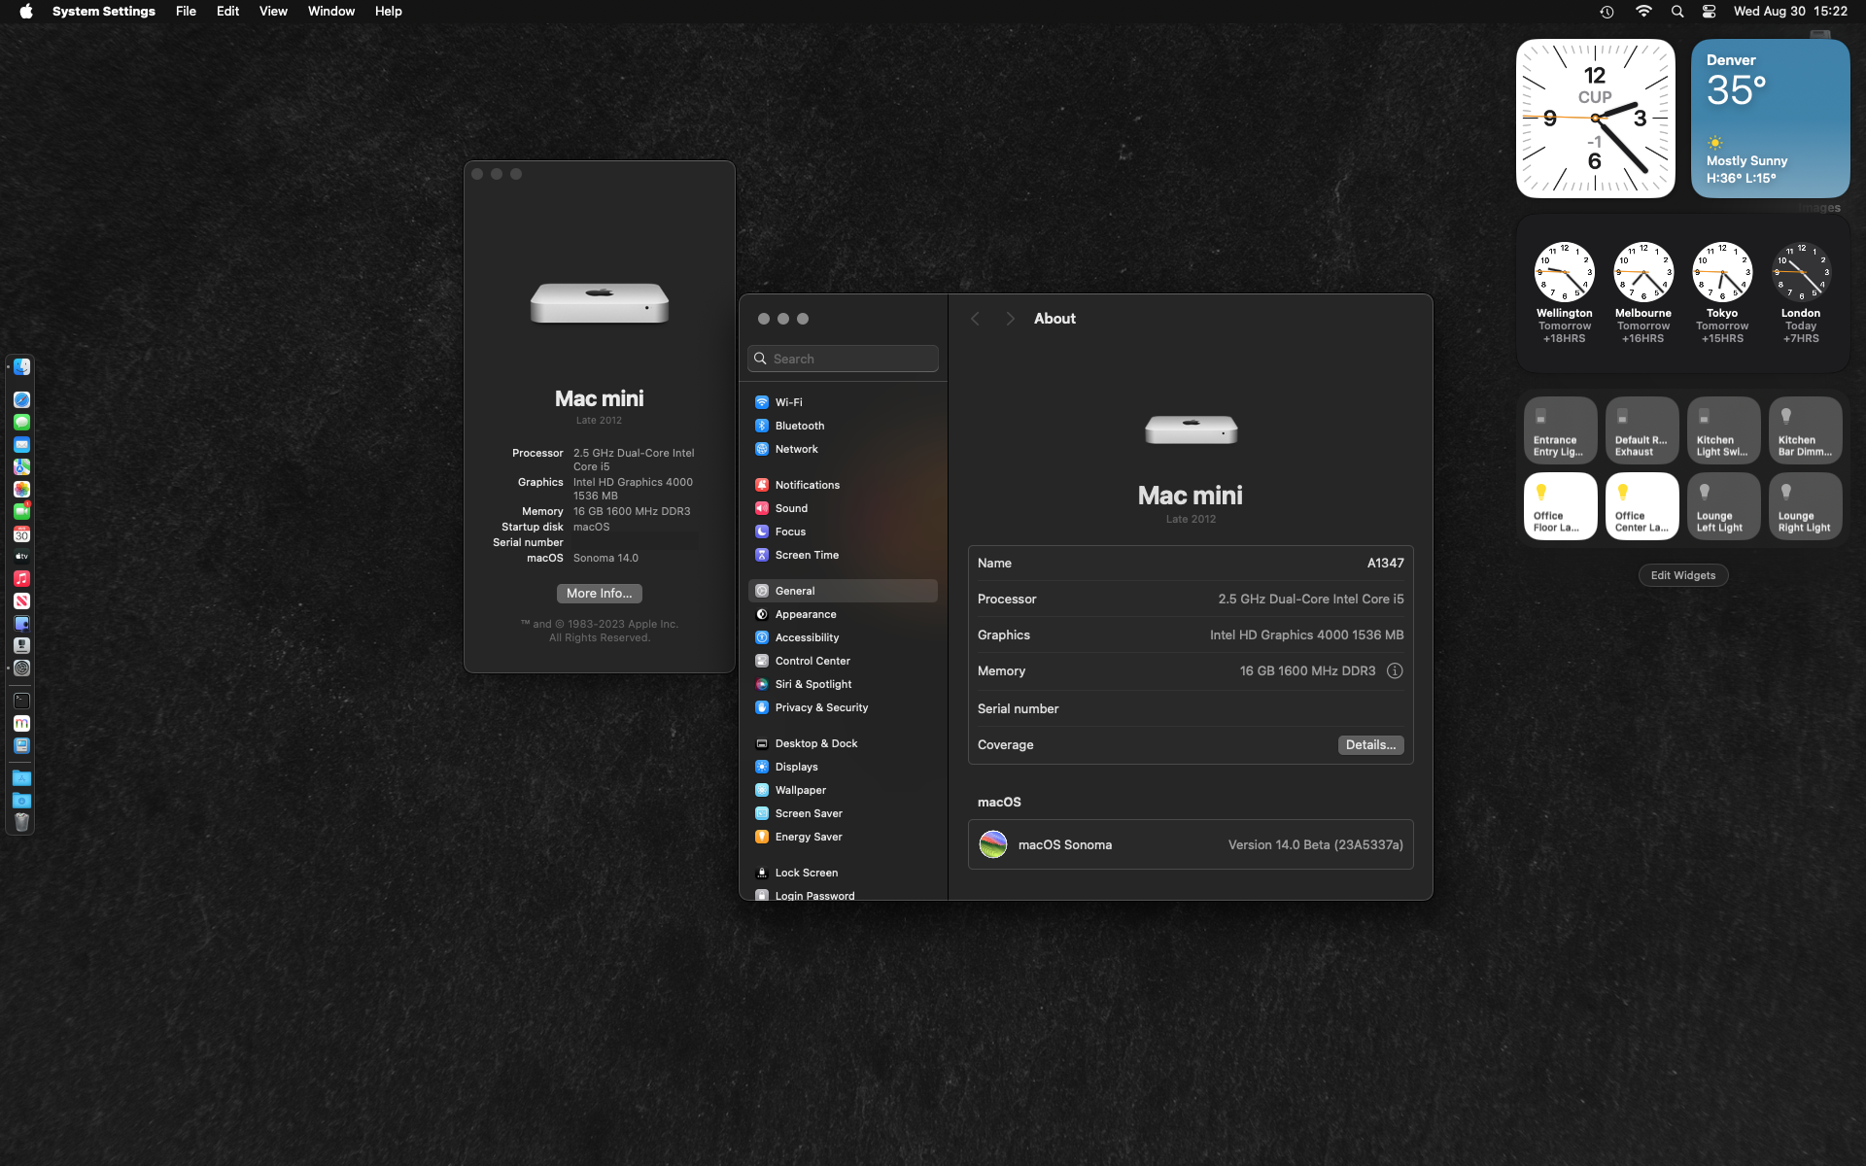Image resolution: width=1866 pixels, height=1166 pixels.
Task: Open the Window menu
Action: [330, 12]
